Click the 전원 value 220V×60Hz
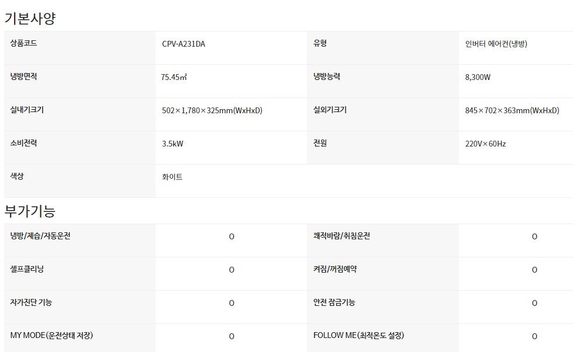Viewport: 573px width, 352px height. (485, 144)
